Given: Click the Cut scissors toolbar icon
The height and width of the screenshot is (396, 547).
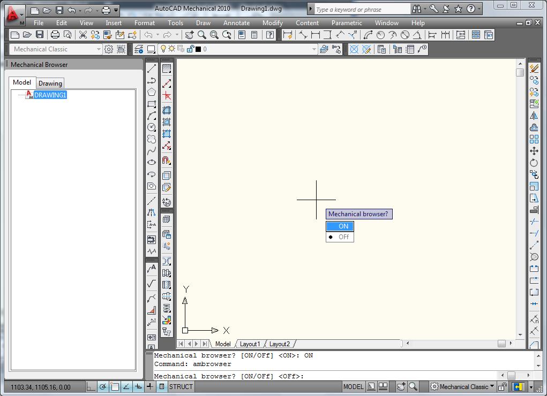Looking at the screenshot, I should coord(83,35).
